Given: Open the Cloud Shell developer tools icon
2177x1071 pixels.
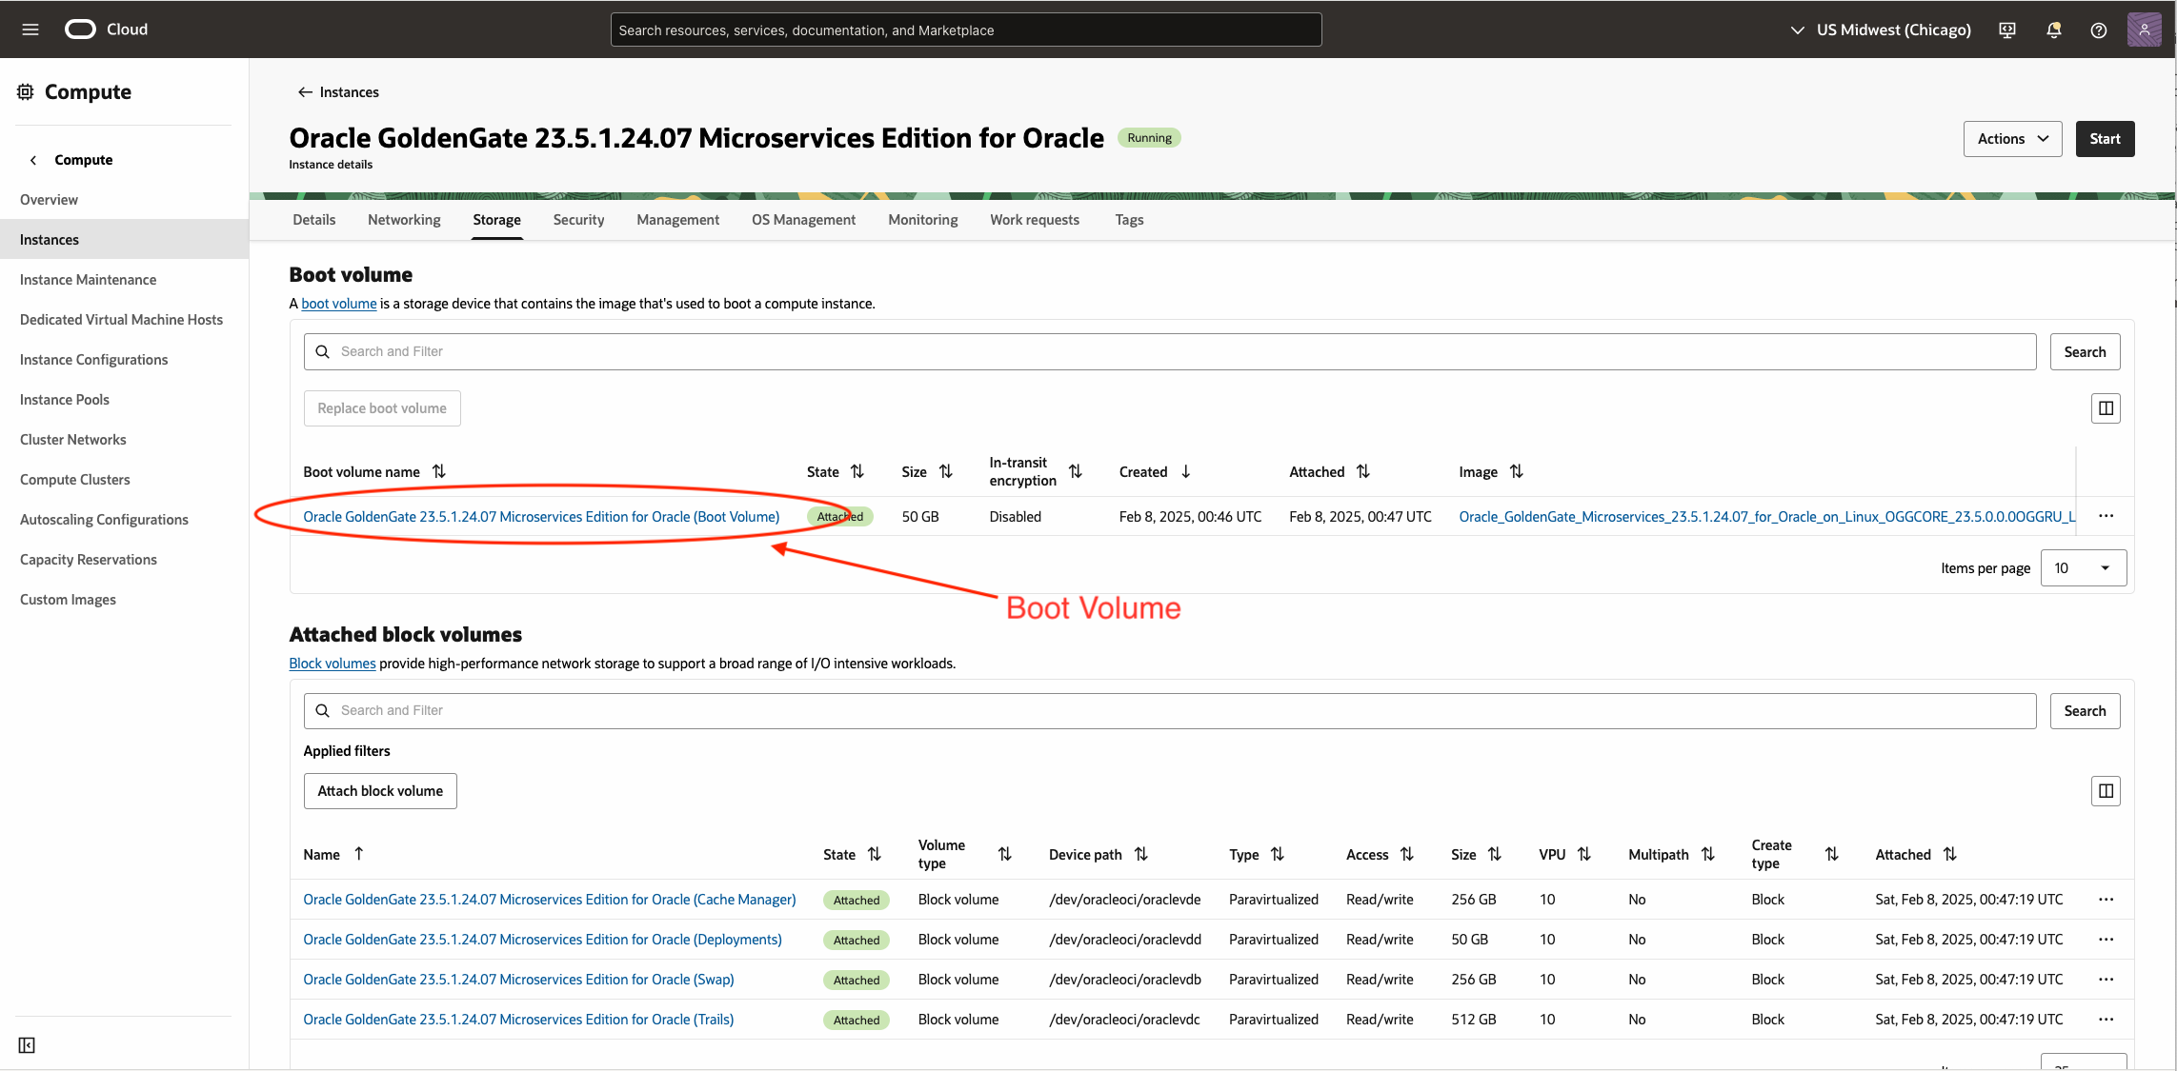Looking at the screenshot, I should coord(2007,30).
